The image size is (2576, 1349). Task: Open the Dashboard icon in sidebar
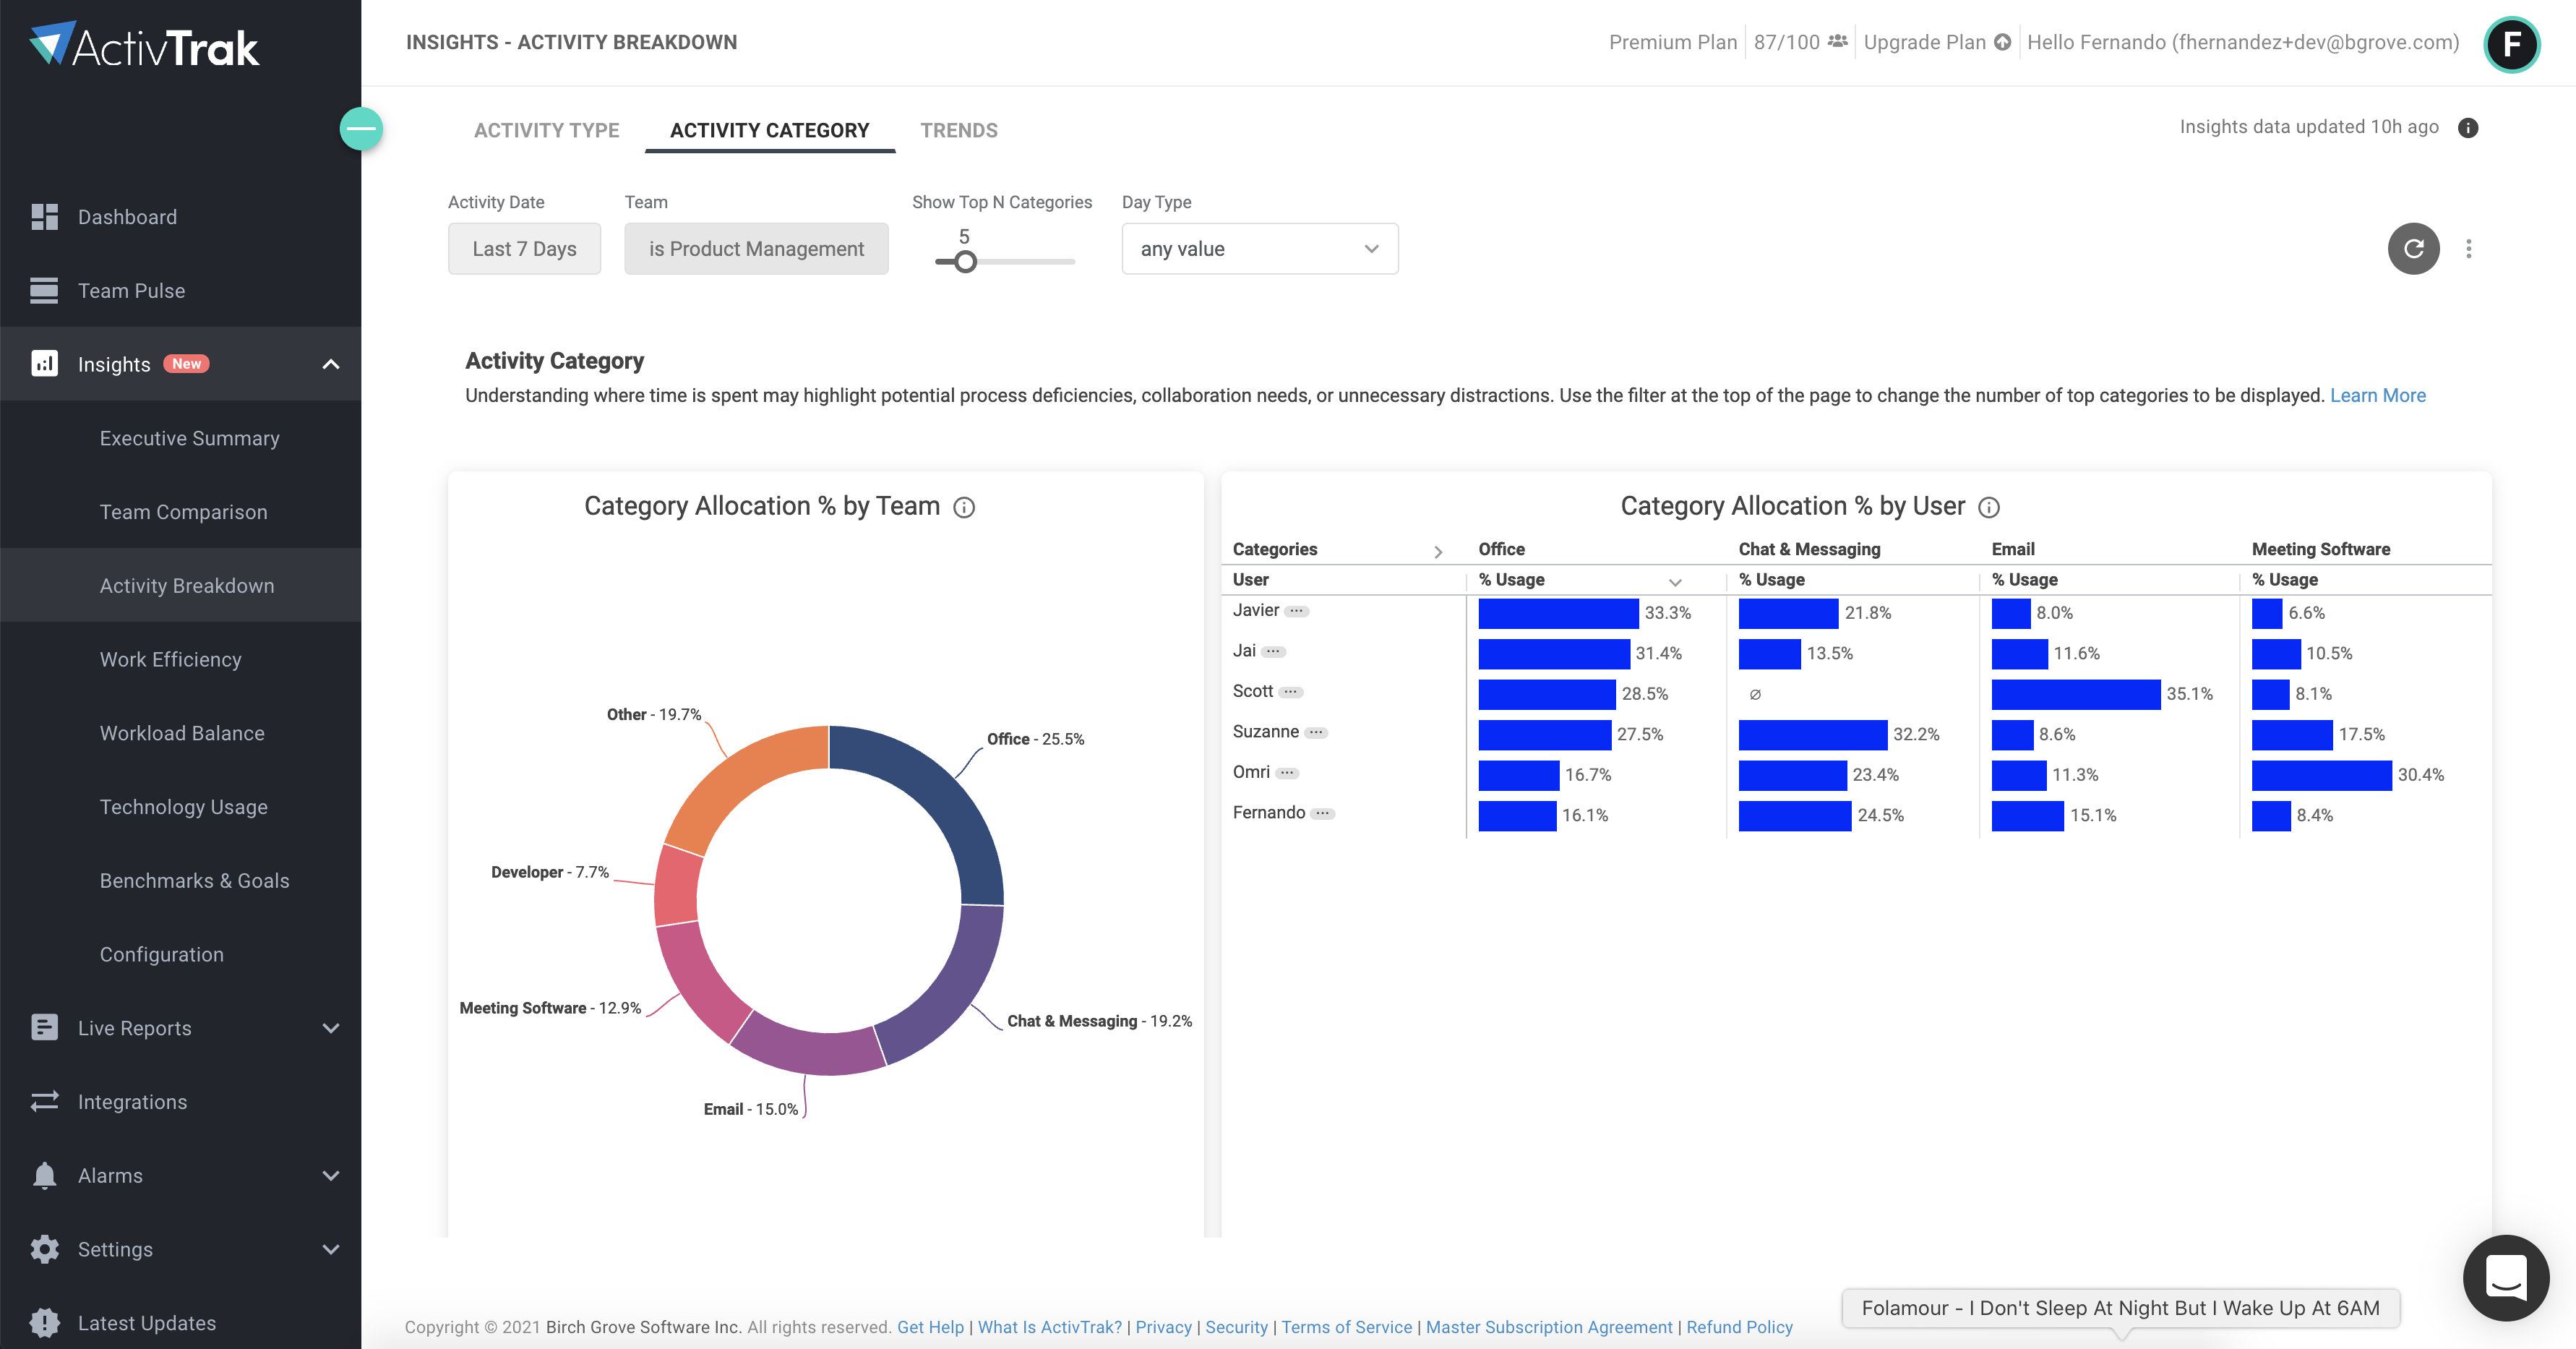click(x=44, y=217)
